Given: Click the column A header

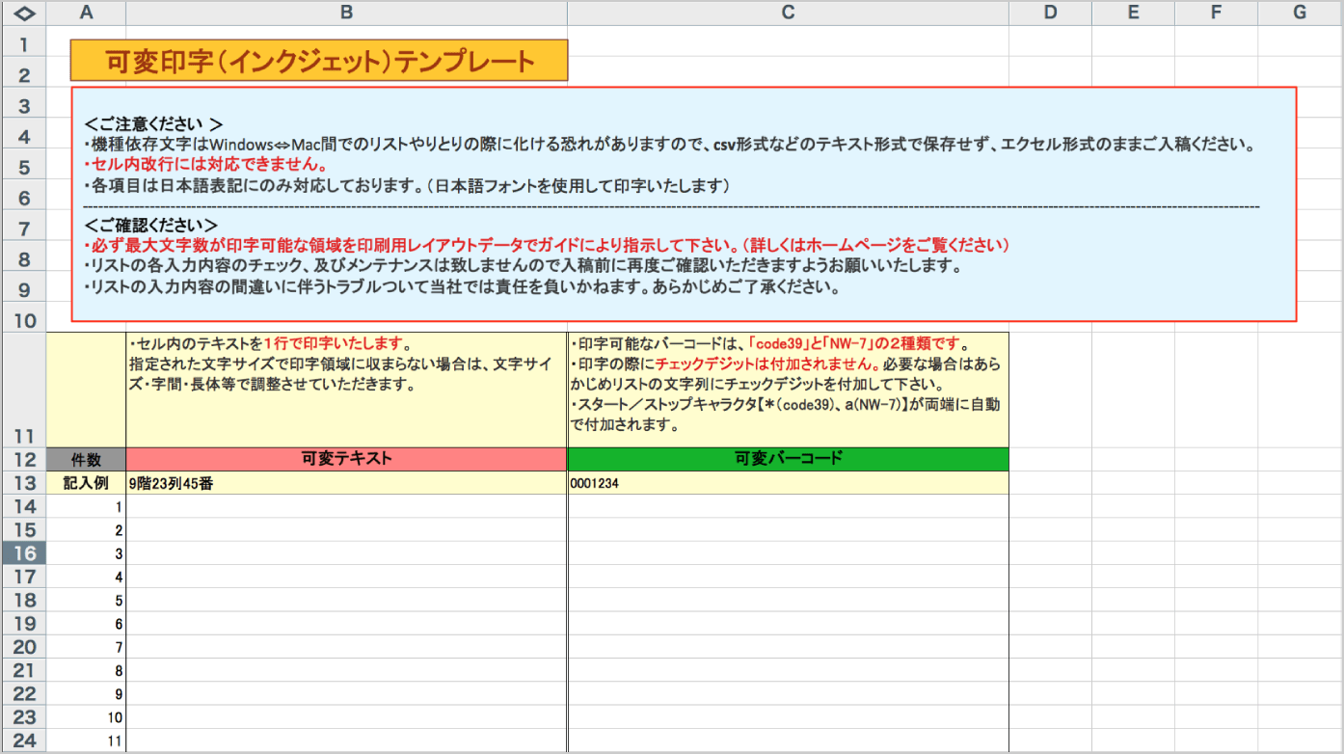Looking at the screenshot, I should pyautogui.click(x=87, y=13).
